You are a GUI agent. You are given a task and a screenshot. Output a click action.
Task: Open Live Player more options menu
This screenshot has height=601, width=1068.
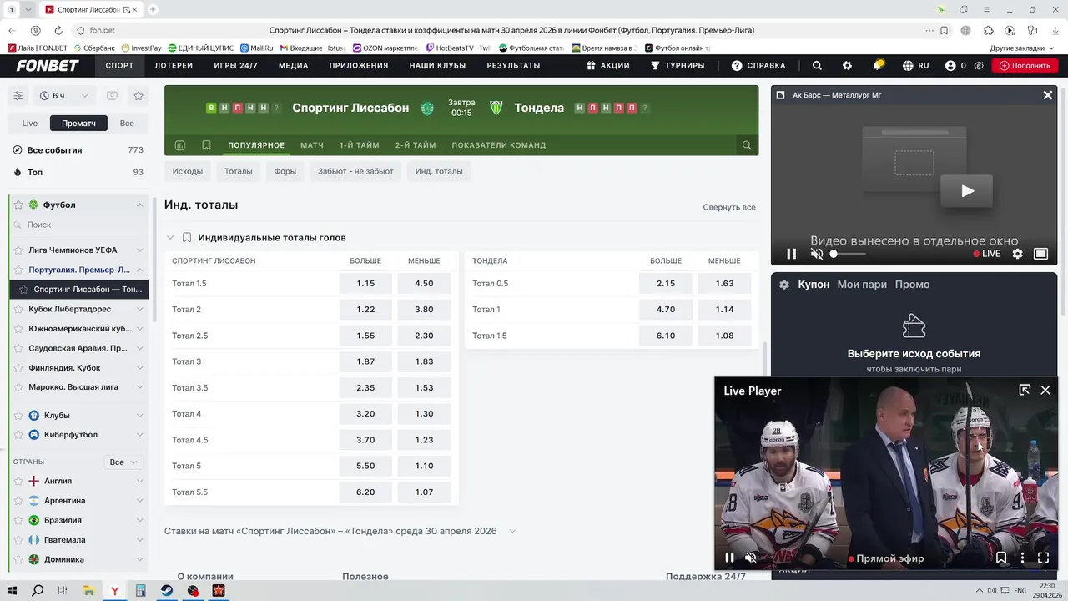[x=1022, y=558]
